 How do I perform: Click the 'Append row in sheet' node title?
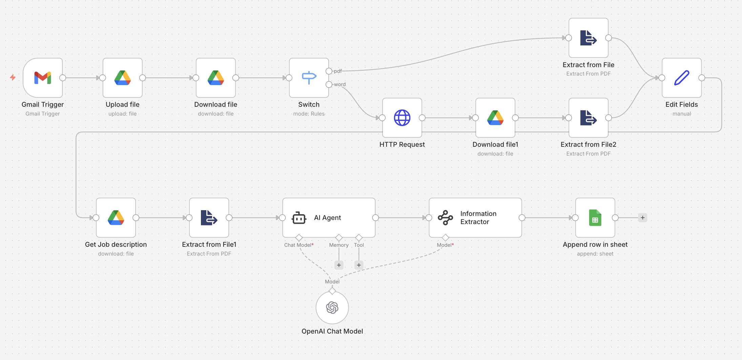tap(595, 245)
